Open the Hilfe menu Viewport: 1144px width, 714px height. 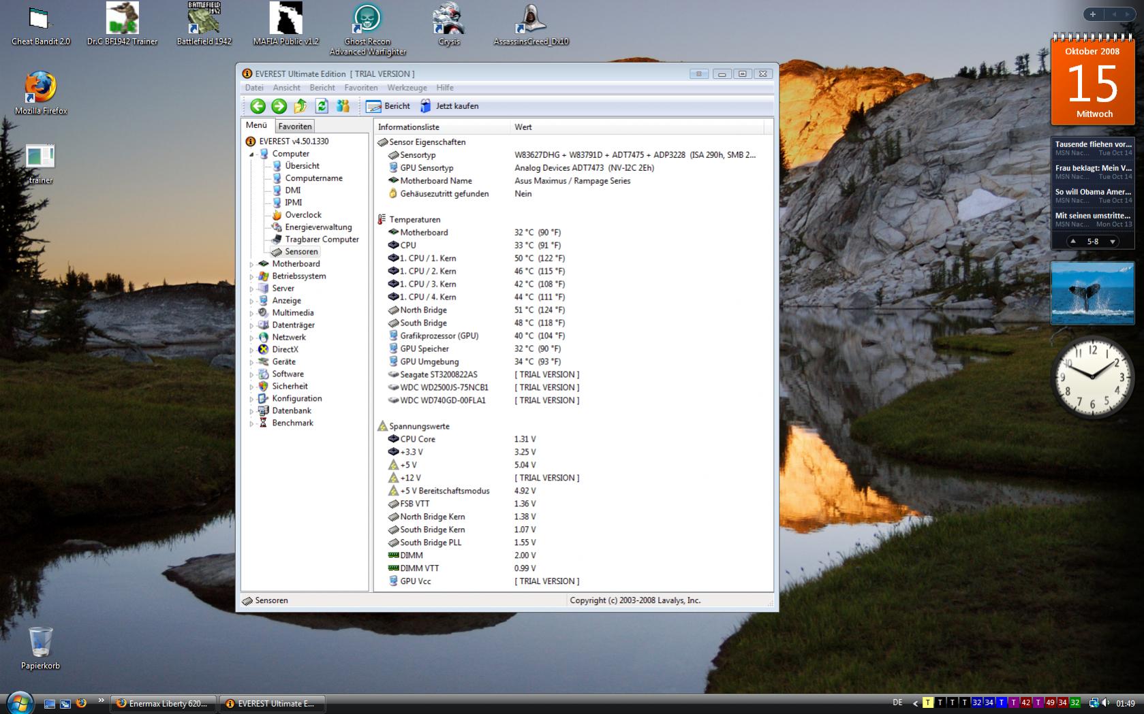point(445,88)
